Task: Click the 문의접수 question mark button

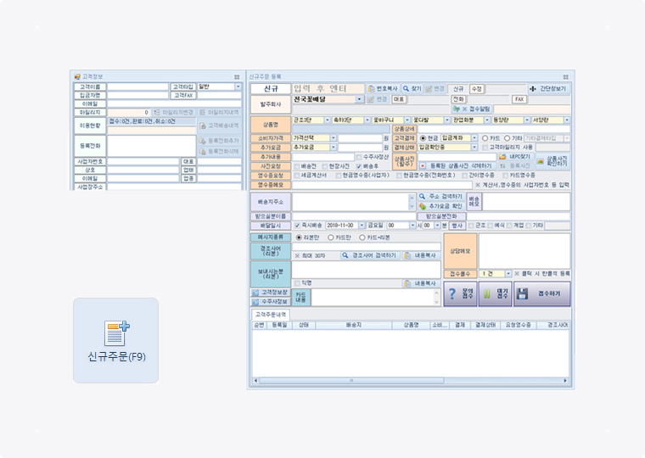Action: (x=460, y=293)
